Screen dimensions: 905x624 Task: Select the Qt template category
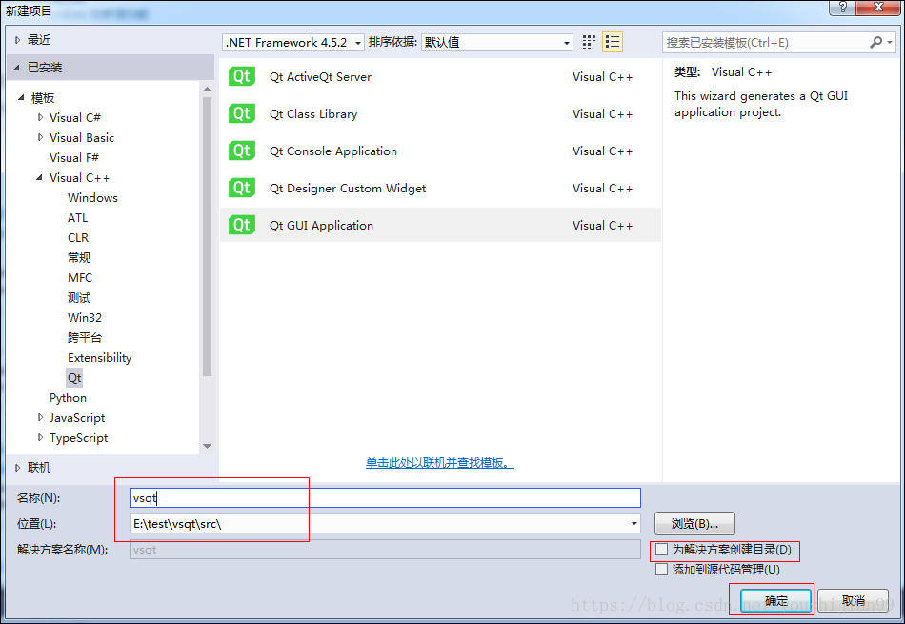[74, 378]
